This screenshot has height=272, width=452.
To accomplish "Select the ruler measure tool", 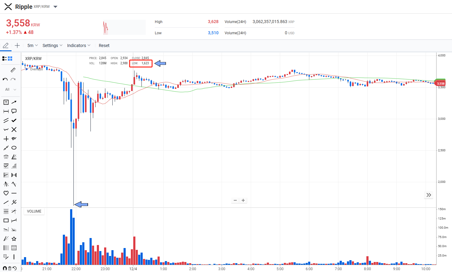I will tap(13, 70).
